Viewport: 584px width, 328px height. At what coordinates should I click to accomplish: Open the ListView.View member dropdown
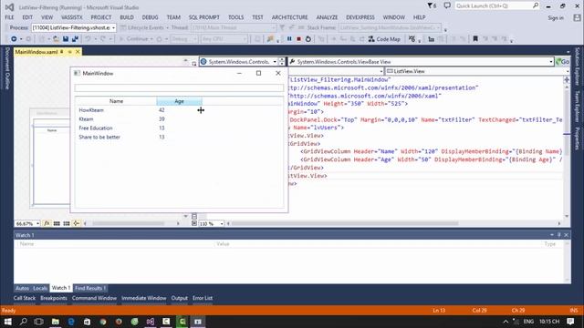pyautogui.click(x=567, y=71)
